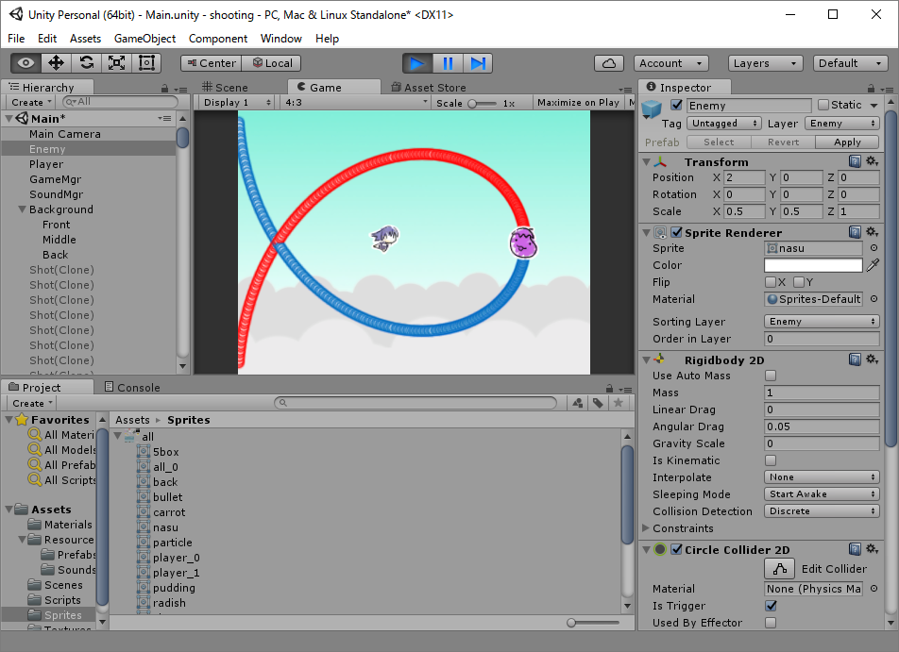Click the Step frame button
Image resolution: width=899 pixels, height=652 pixels.
click(x=478, y=63)
